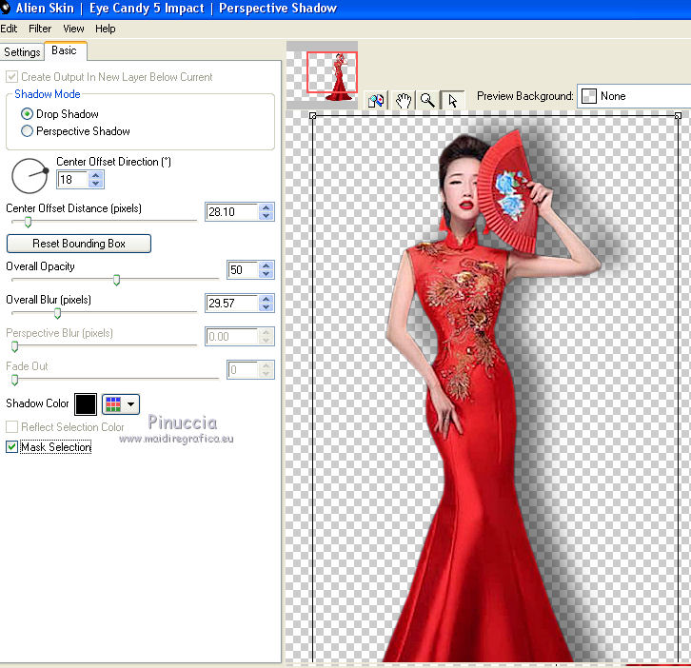
Task: Open the Filter menu
Action: coord(40,29)
